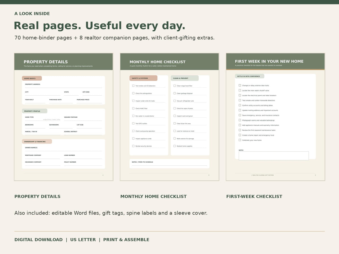
Task: Tick the 'Restock home supplies' checkbox
Action: (x=175, y=146)
